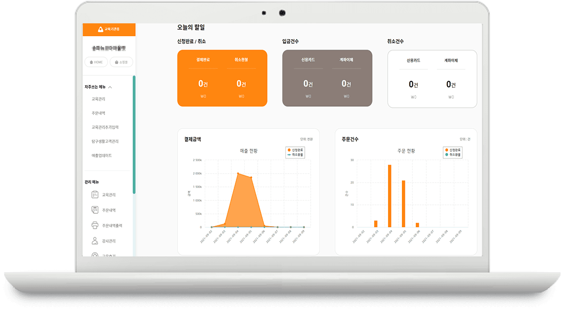Viewport: 561px width, 309px height.
Task: Click the 주문내역 calculator icon in 관리 메뉴
Action: 95,210
